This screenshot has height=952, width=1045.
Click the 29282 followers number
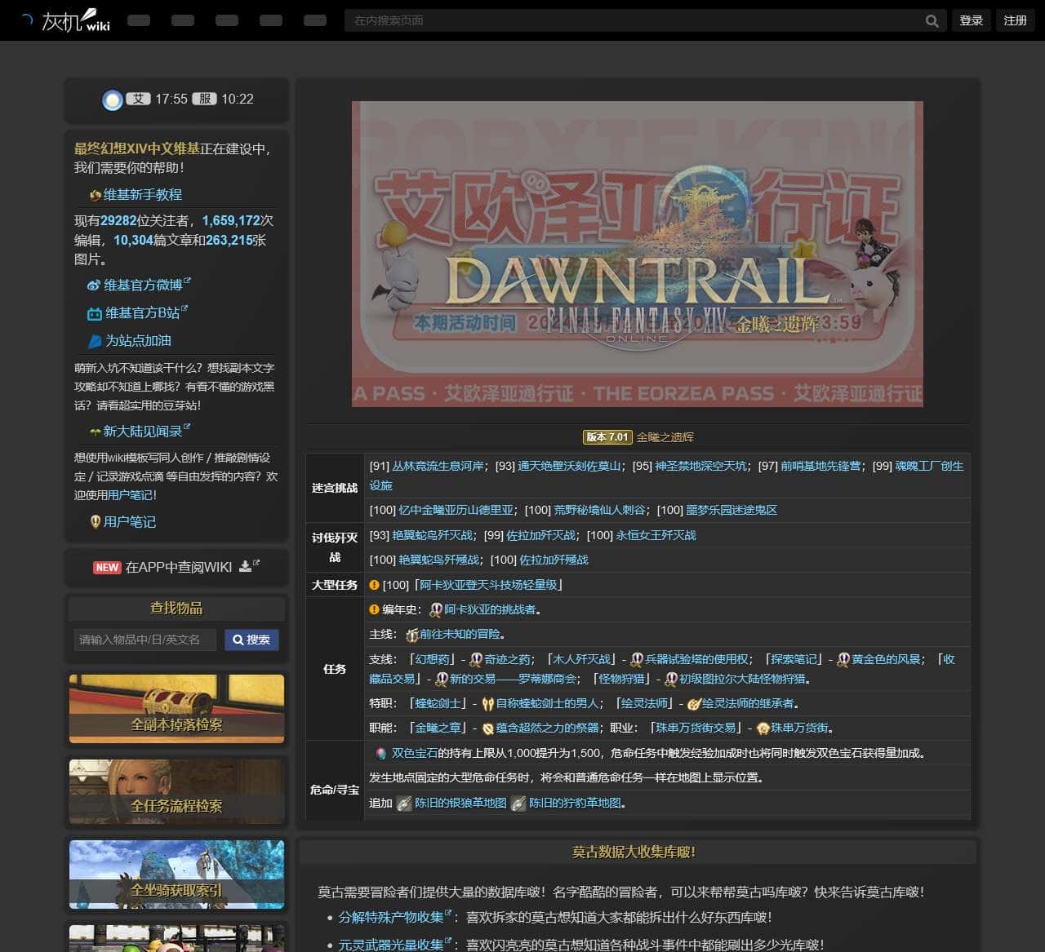point(118,221)
